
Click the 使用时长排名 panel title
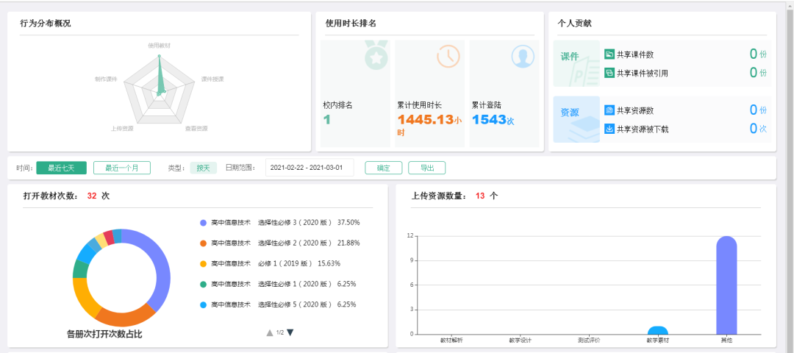click(351, 24)
